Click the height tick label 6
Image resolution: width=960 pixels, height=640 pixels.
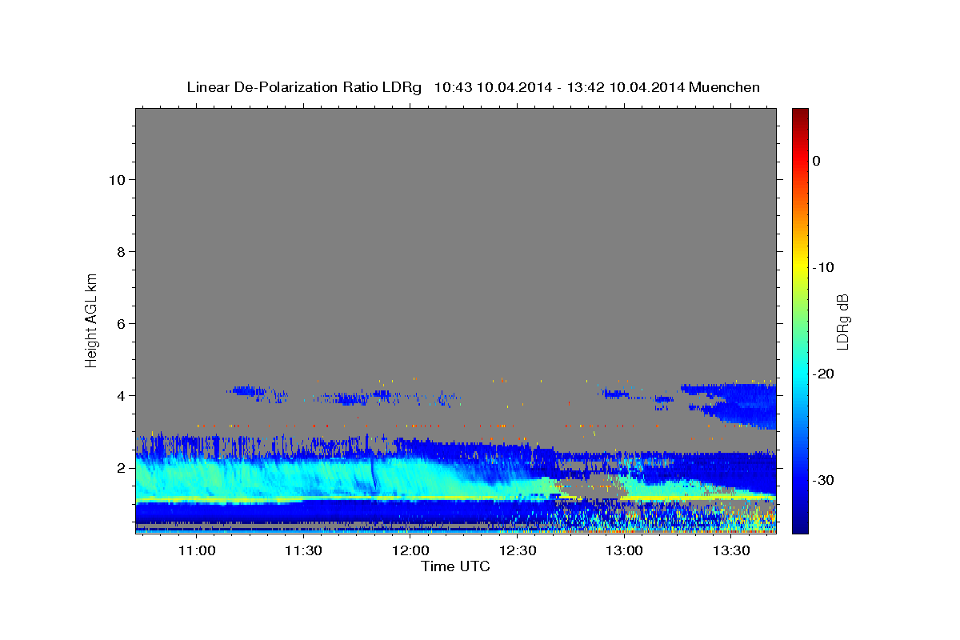coord(122,323)
